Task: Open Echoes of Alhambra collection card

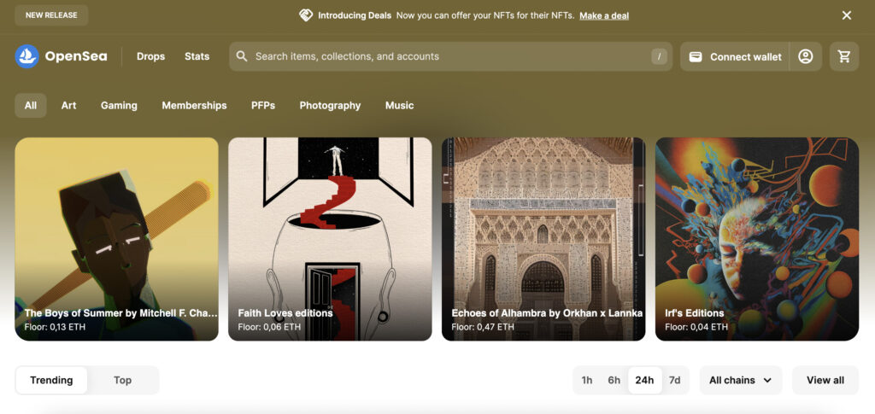Action: [x=543, y=239]
